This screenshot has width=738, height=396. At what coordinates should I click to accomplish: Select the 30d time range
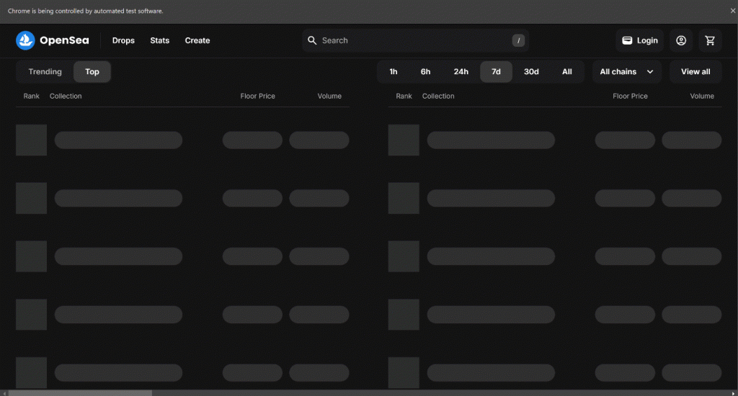pyautogui.click(x=531, y=72)
